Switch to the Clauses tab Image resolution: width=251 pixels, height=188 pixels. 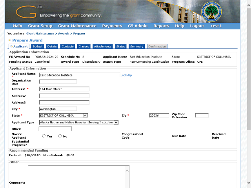coord(84,46)
